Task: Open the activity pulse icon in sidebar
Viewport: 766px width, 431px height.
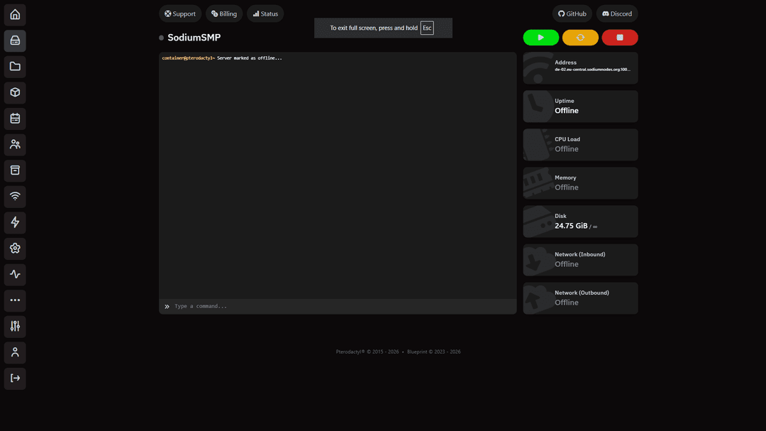Action: click(15, 274)
